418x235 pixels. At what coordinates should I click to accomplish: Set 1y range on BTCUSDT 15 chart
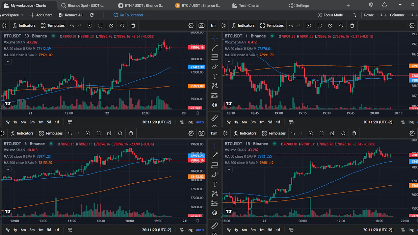(236, 230)
